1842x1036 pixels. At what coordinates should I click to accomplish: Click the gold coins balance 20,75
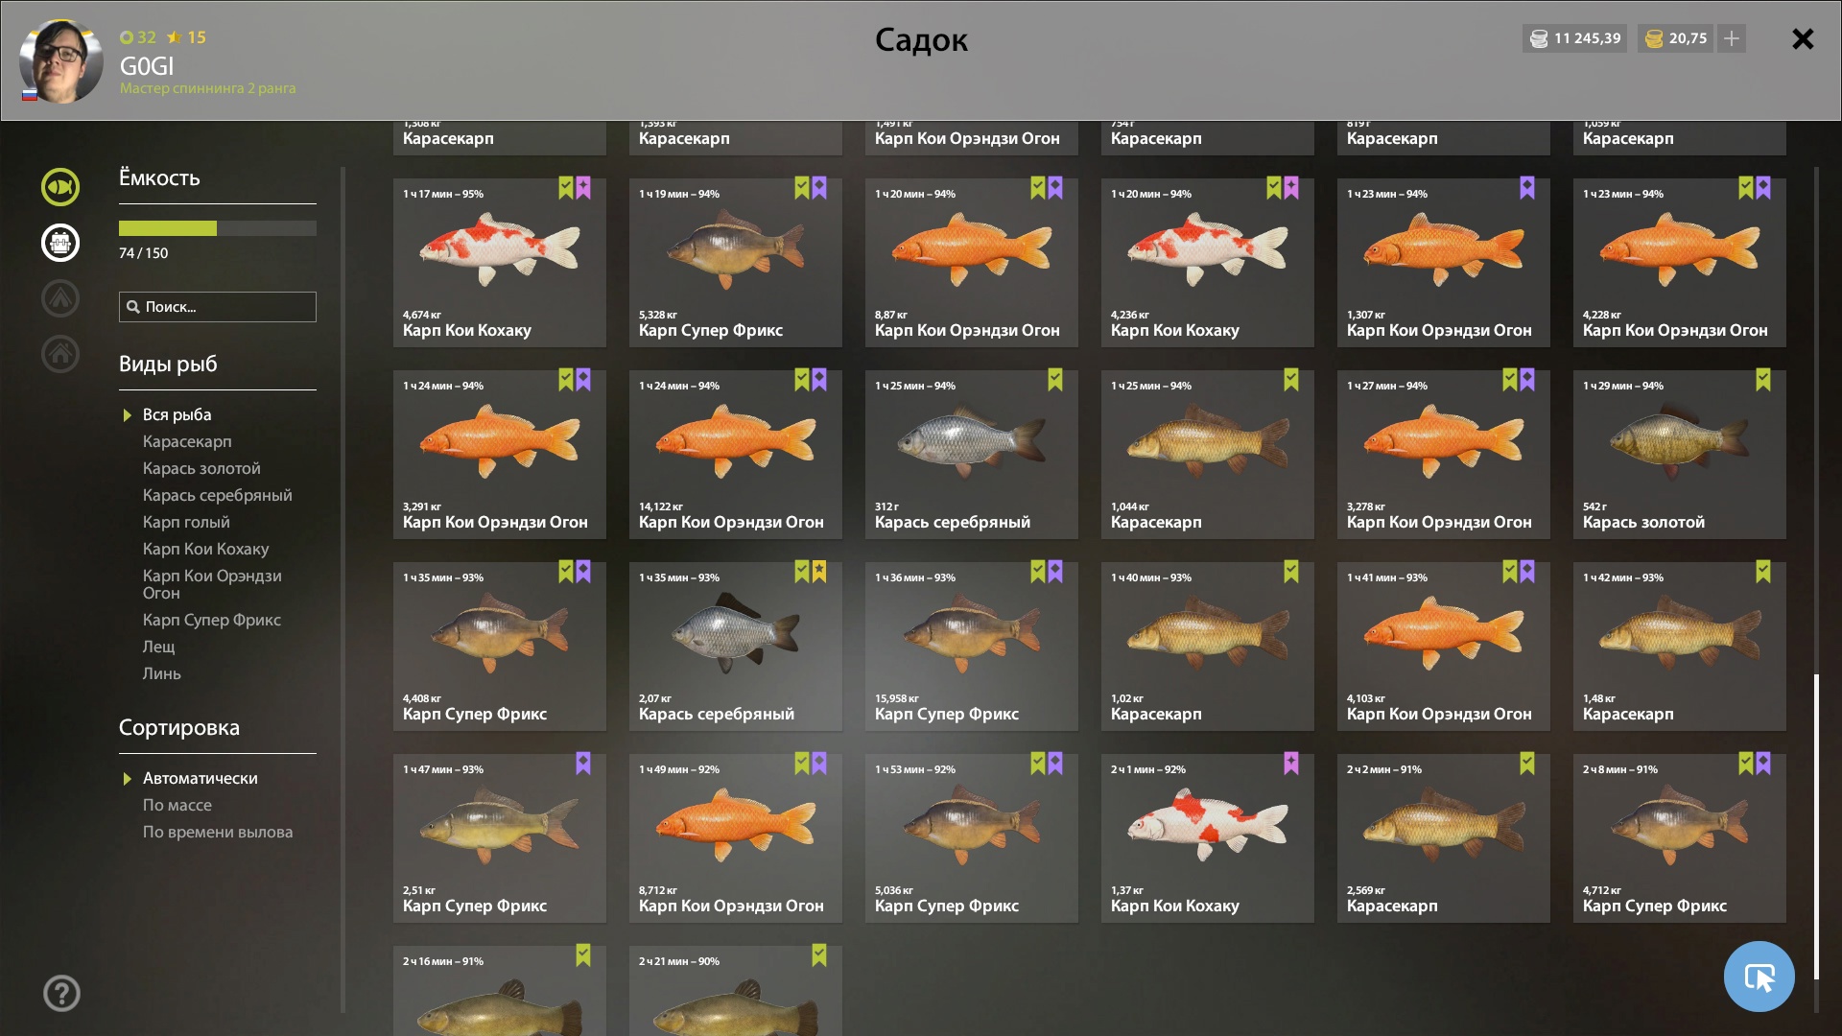(x=1676, y=38)
